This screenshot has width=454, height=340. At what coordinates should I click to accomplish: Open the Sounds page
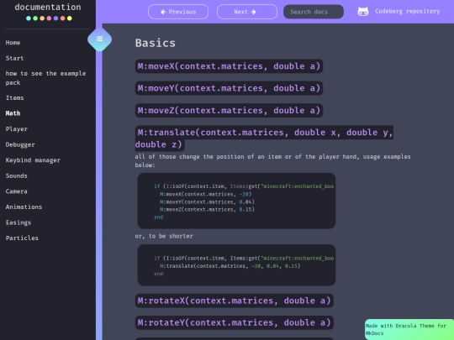17,175
